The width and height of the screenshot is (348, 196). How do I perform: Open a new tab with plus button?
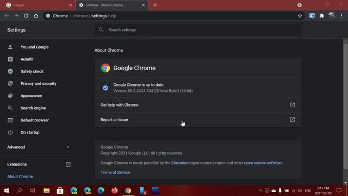[155, 5]
